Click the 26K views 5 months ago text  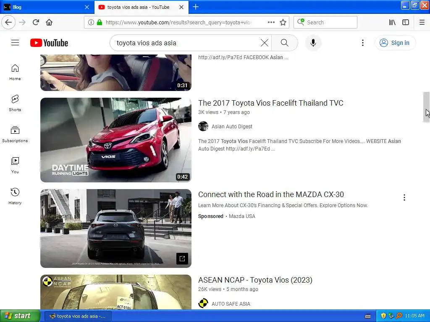(x=228, y=289)
